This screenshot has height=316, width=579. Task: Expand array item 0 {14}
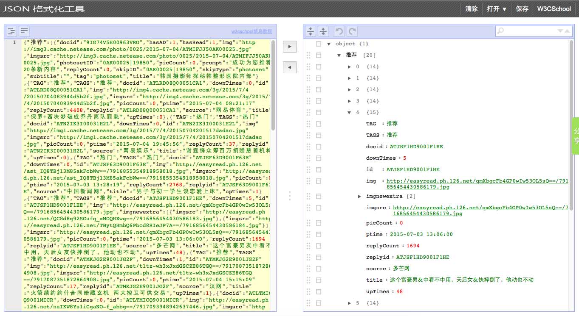click(349, 67)
